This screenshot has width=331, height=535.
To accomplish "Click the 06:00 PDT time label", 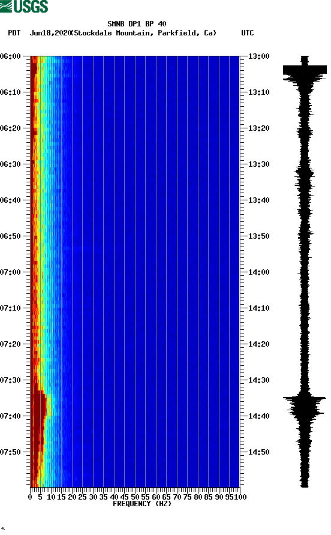I will (x=11, y=56).
